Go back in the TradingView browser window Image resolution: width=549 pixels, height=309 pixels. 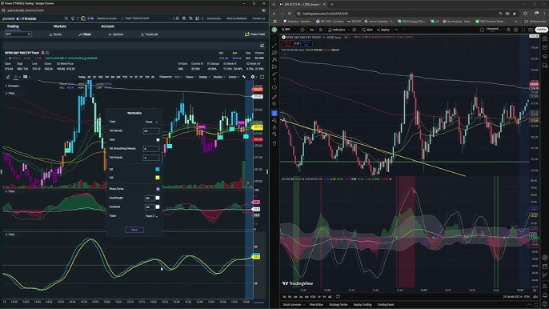pyautogui.click(x=274, y=14)
